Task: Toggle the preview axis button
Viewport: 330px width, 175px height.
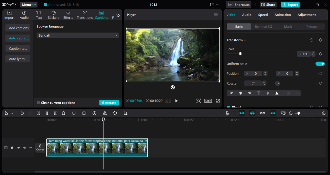Action: coord(273,113)
